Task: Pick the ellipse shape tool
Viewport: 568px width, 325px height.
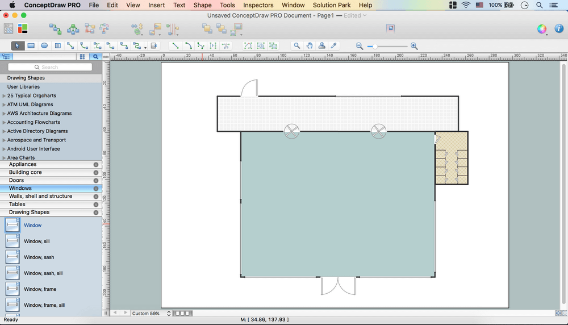Action: pyautogui.click(x=44, y=46)
